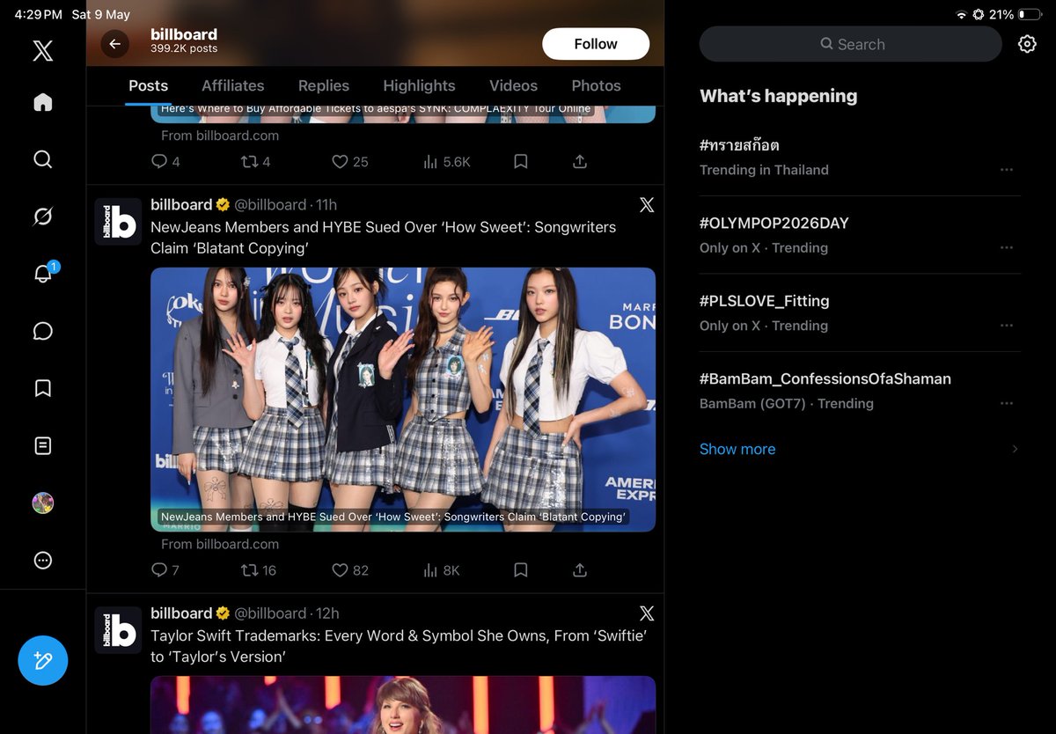Open Bookmarks from sidebar bookmark icon
The height and width of the screenshot is (734, 1056).
[42, 388]
